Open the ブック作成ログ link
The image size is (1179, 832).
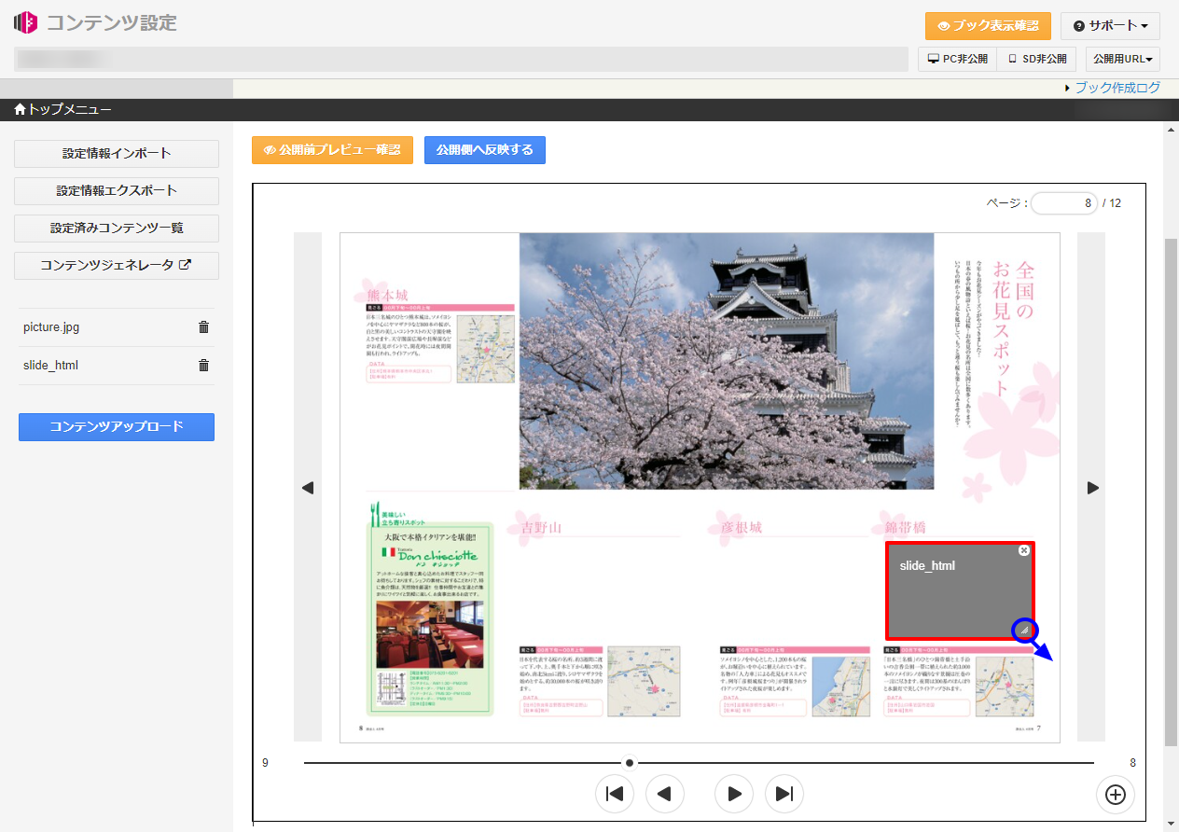click(1117, 88)
